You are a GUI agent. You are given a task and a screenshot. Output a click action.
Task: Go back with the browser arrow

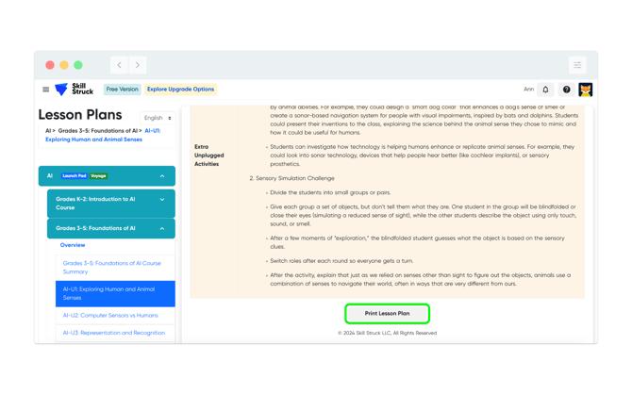coord(119,65)
